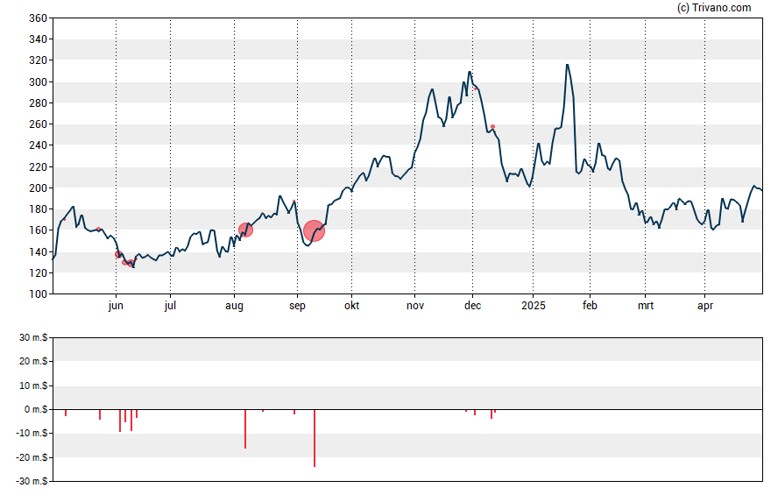Click the '(c) Trivano.com' credit text
Viewport: 778px width, 495px height.
click(714, 7)
